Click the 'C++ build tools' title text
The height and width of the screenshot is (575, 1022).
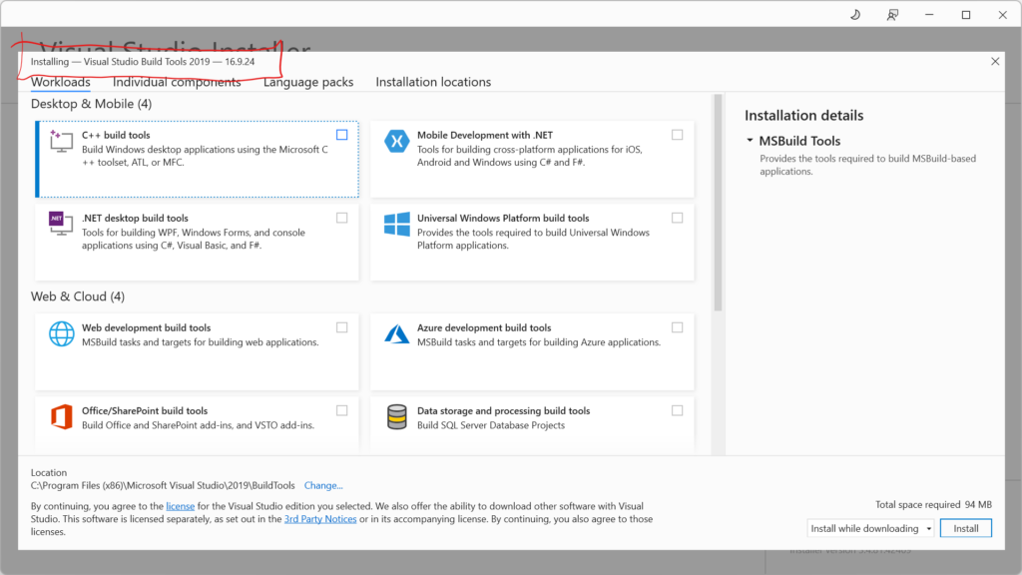coord(116,135)
